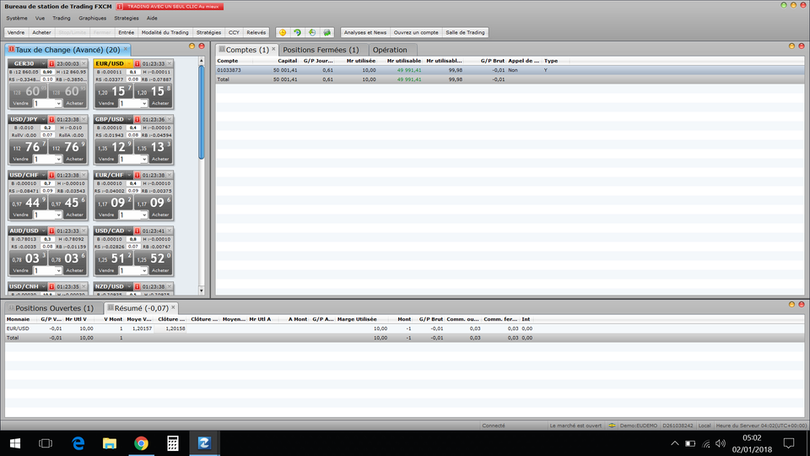This screenshot has width=810, height=456.
Task: Open the USD/JPY symbol dropdown arrow
Action: coord(43,119)
